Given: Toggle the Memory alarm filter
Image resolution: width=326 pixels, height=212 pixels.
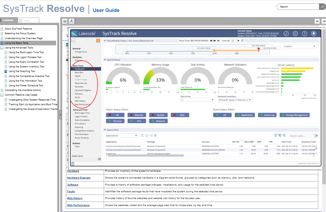Looking at the screenshot, I should click(137, 115).
